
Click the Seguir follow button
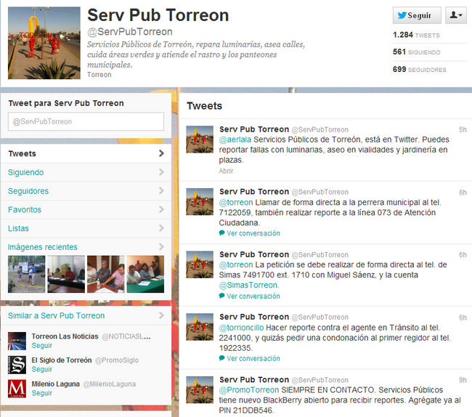coord(417,15)
